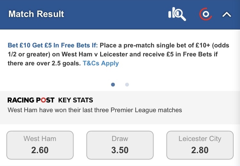Choose the Leicester City win selection
240x166 pixels.
(x=200, y=145)
